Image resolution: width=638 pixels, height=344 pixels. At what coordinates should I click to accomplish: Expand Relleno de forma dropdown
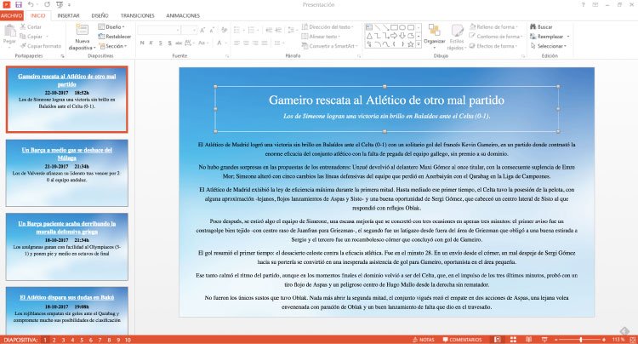click(x=493, y=27)
